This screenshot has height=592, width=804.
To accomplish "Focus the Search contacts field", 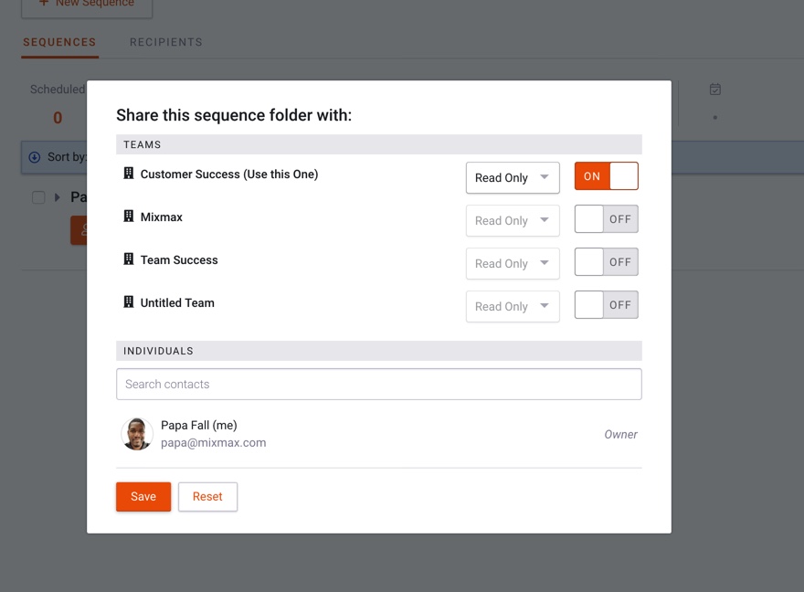I will point(379,385).
